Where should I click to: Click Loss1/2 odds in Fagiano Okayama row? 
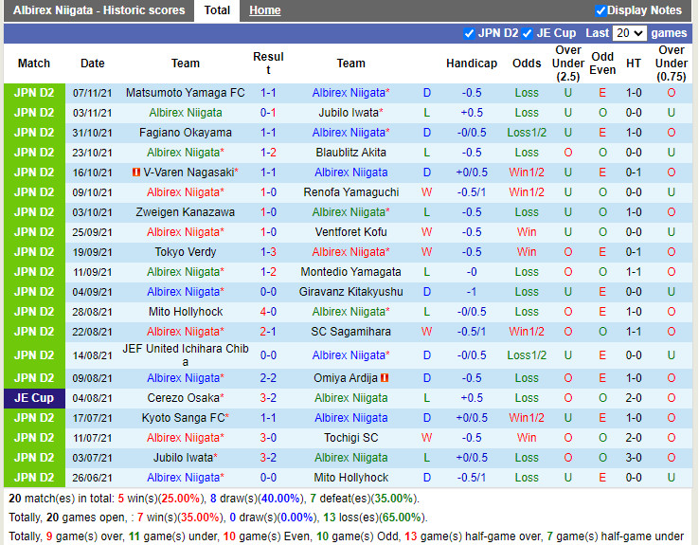[527, 133]
